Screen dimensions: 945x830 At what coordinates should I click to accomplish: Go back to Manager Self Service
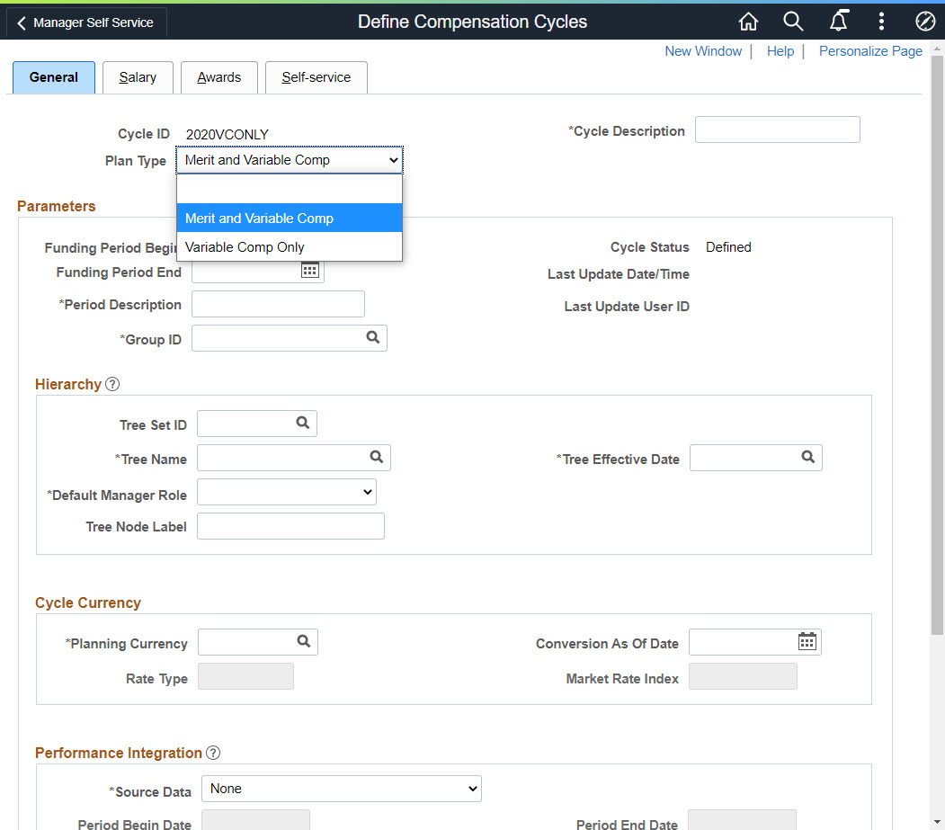[85, 23]
